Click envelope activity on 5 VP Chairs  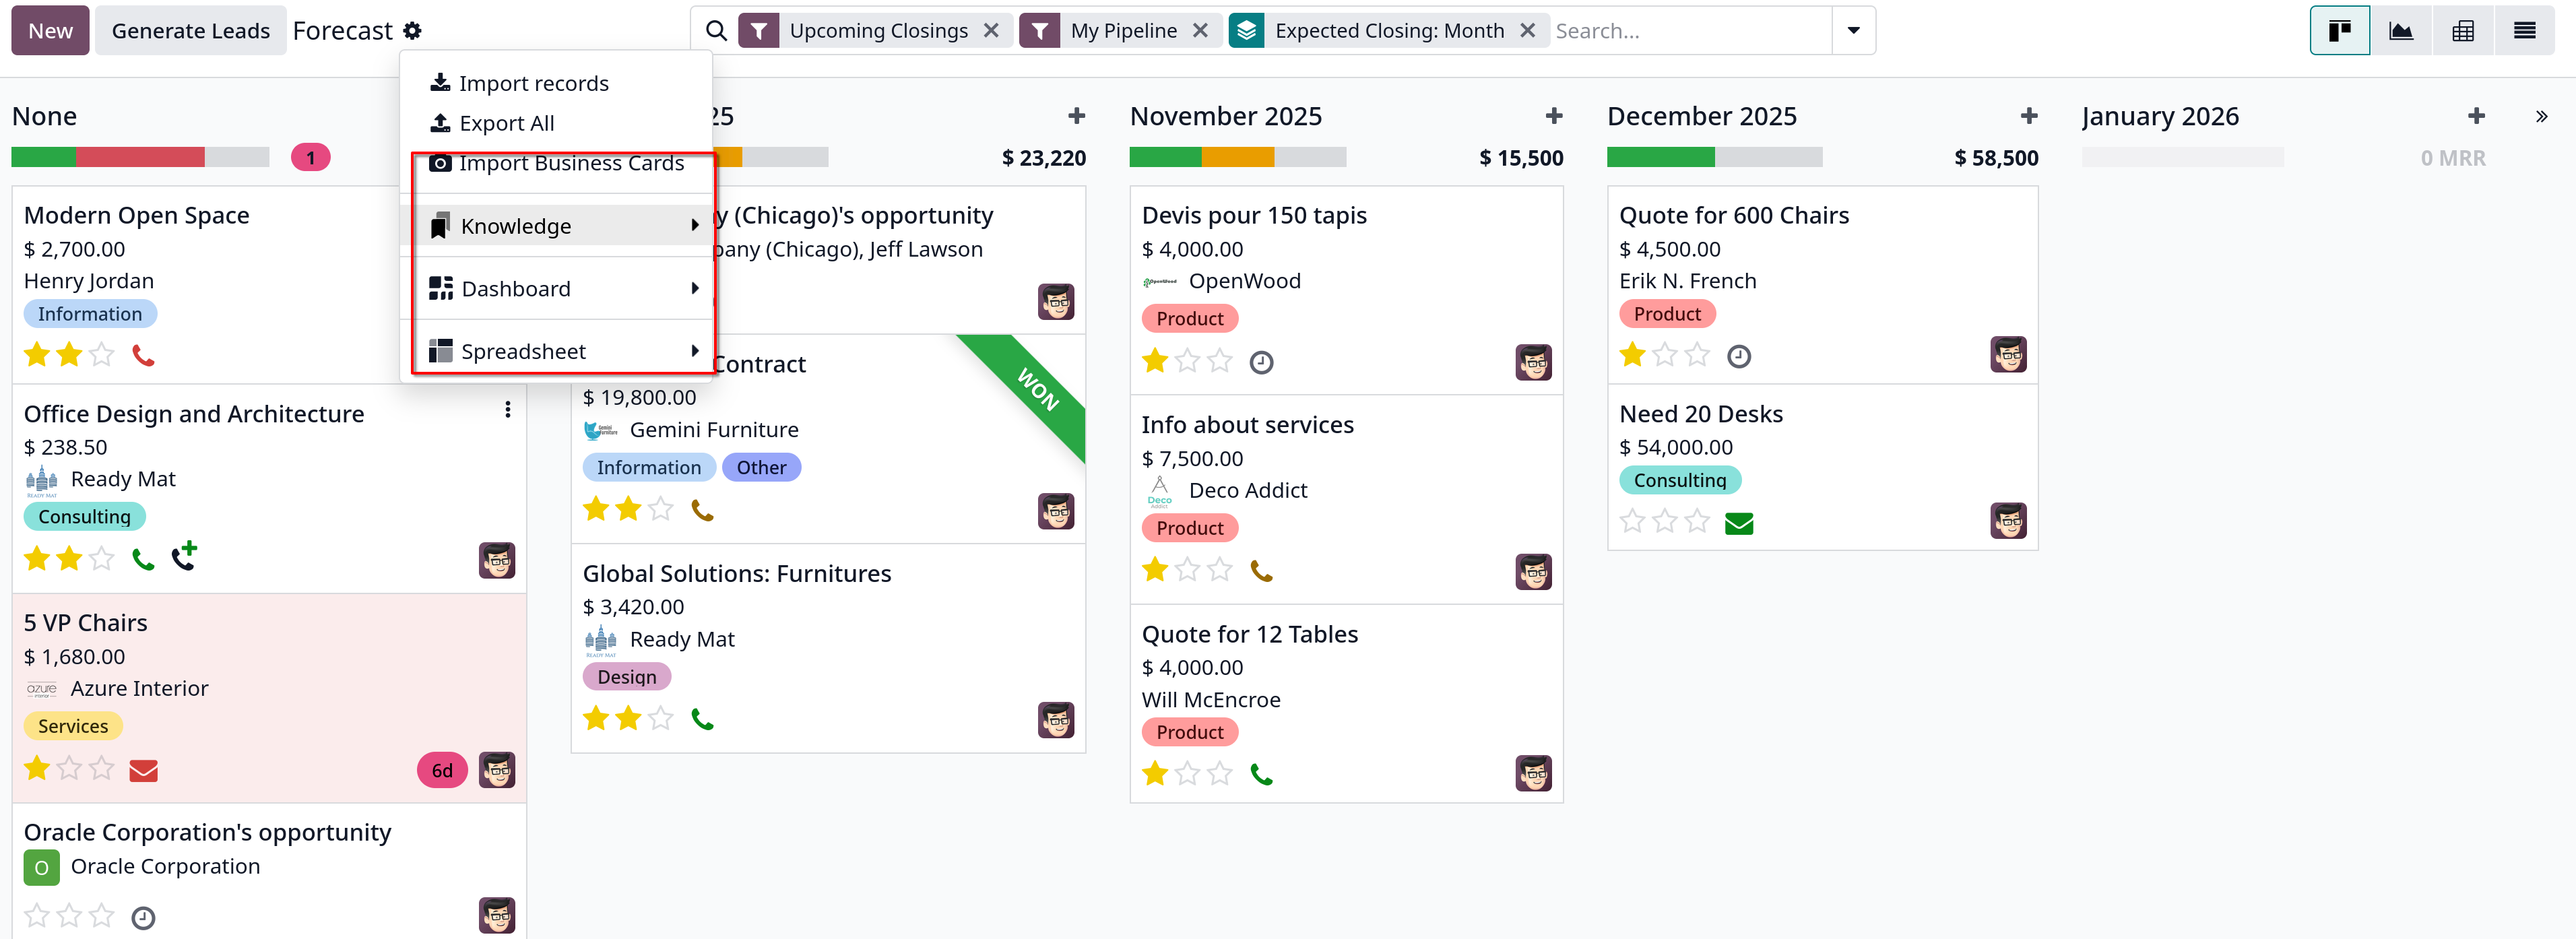[x=143, y=770]
